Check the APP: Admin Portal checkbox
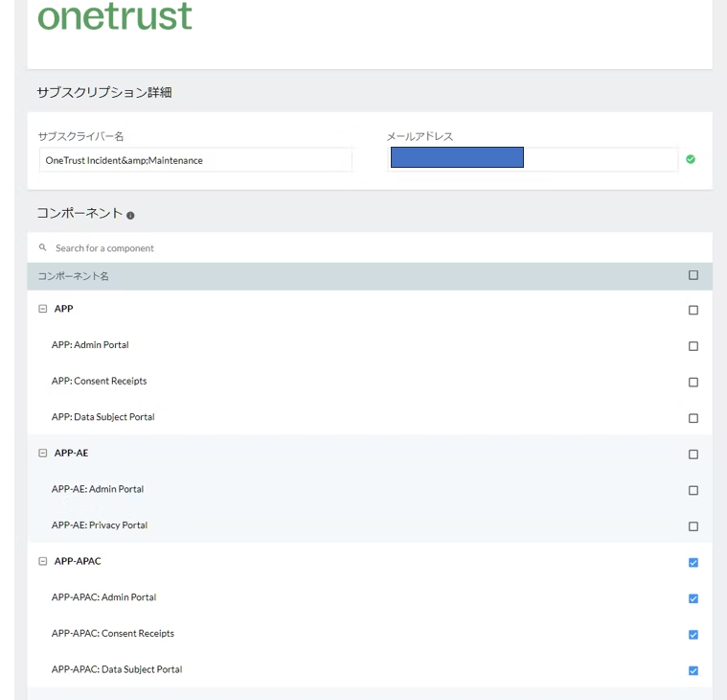727x700 pixels. 693,346
